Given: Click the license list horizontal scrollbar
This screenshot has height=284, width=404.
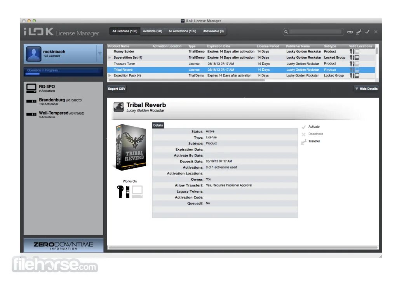Looking at the screenshot, I should (x=186, y=80).
